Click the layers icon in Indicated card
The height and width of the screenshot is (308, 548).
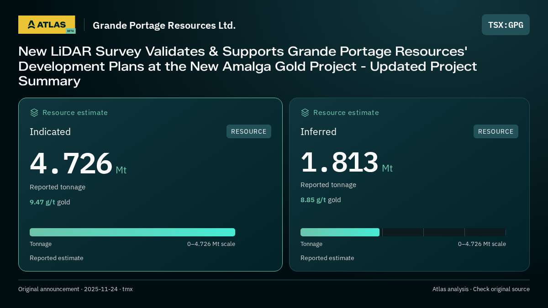pos(34,113)
